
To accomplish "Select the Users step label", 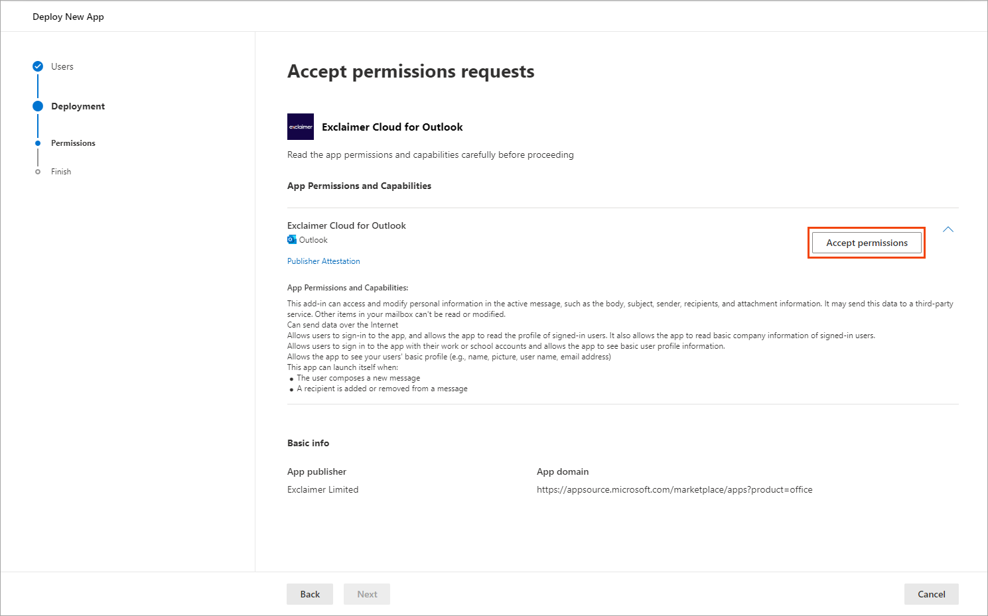I will click(62, 66).
